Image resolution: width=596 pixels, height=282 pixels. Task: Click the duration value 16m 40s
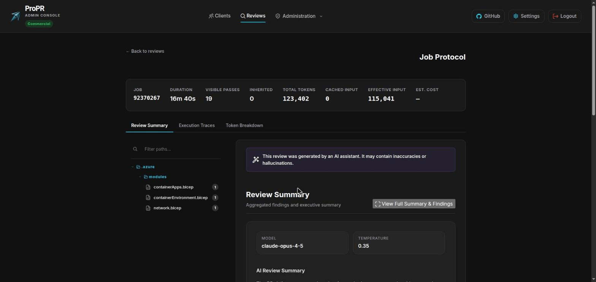[183, 99]
